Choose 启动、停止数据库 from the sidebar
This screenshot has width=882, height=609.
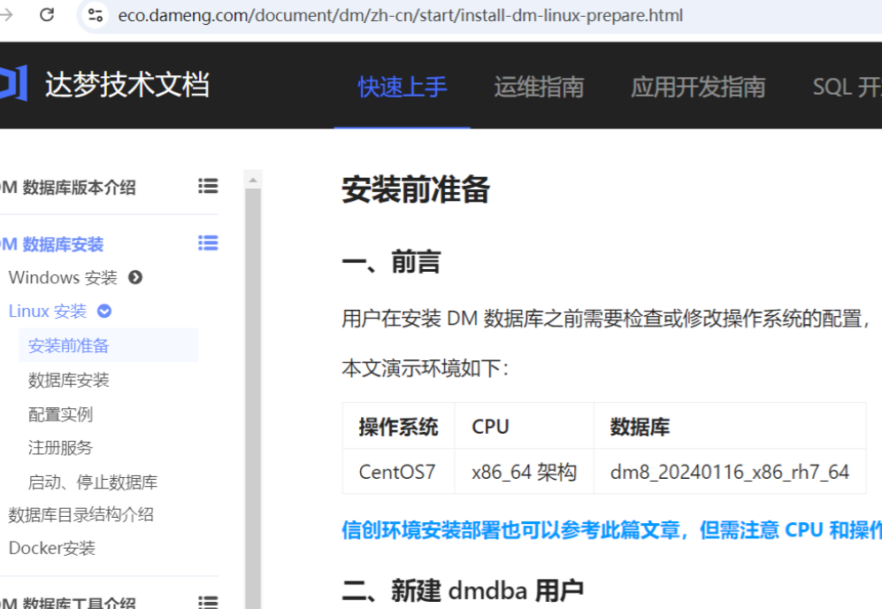93,482
